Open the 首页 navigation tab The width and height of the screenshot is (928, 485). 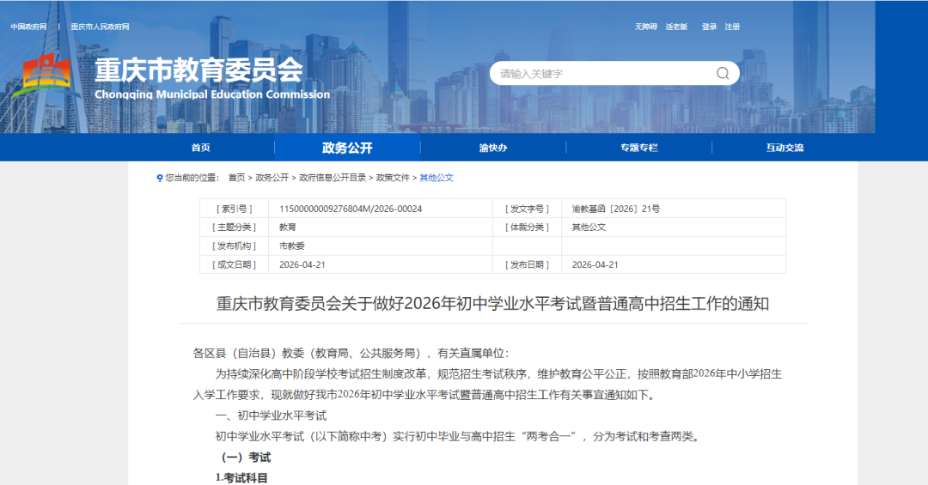[200, 148]
